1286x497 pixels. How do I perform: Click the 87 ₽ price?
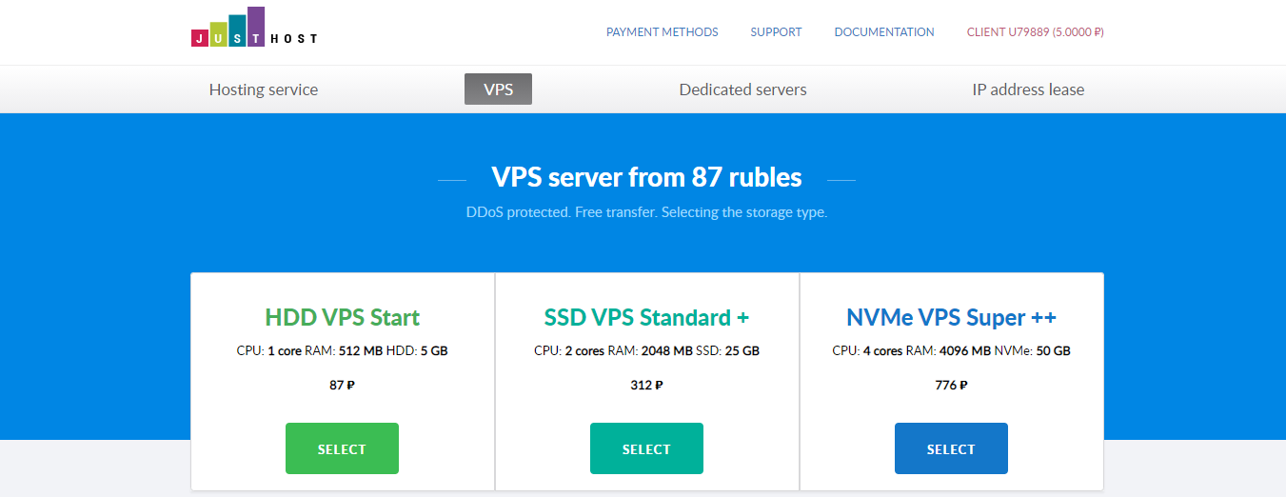coord(342,386)
